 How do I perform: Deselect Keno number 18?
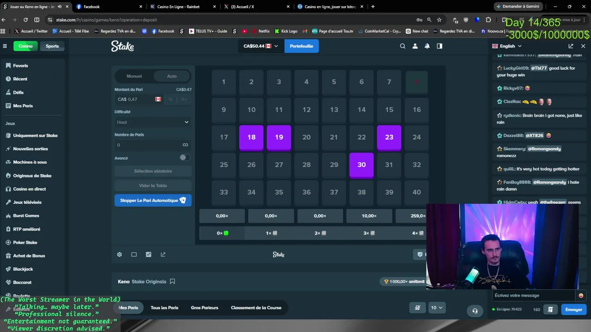(251, 137)
